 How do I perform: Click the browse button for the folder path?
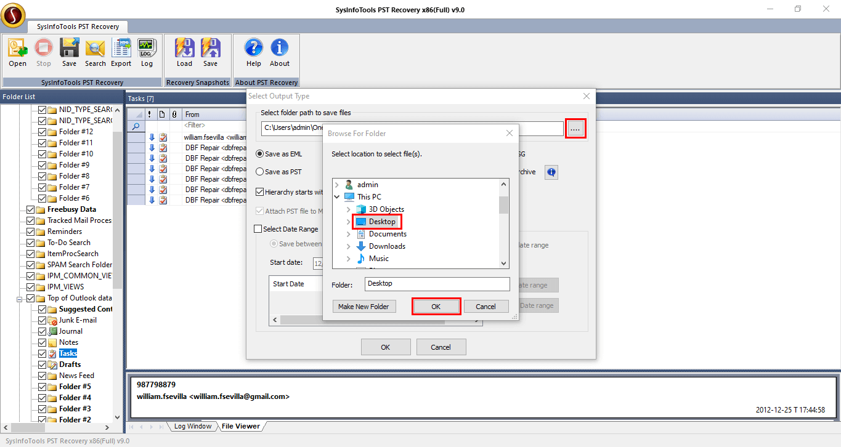coord(575,128)
